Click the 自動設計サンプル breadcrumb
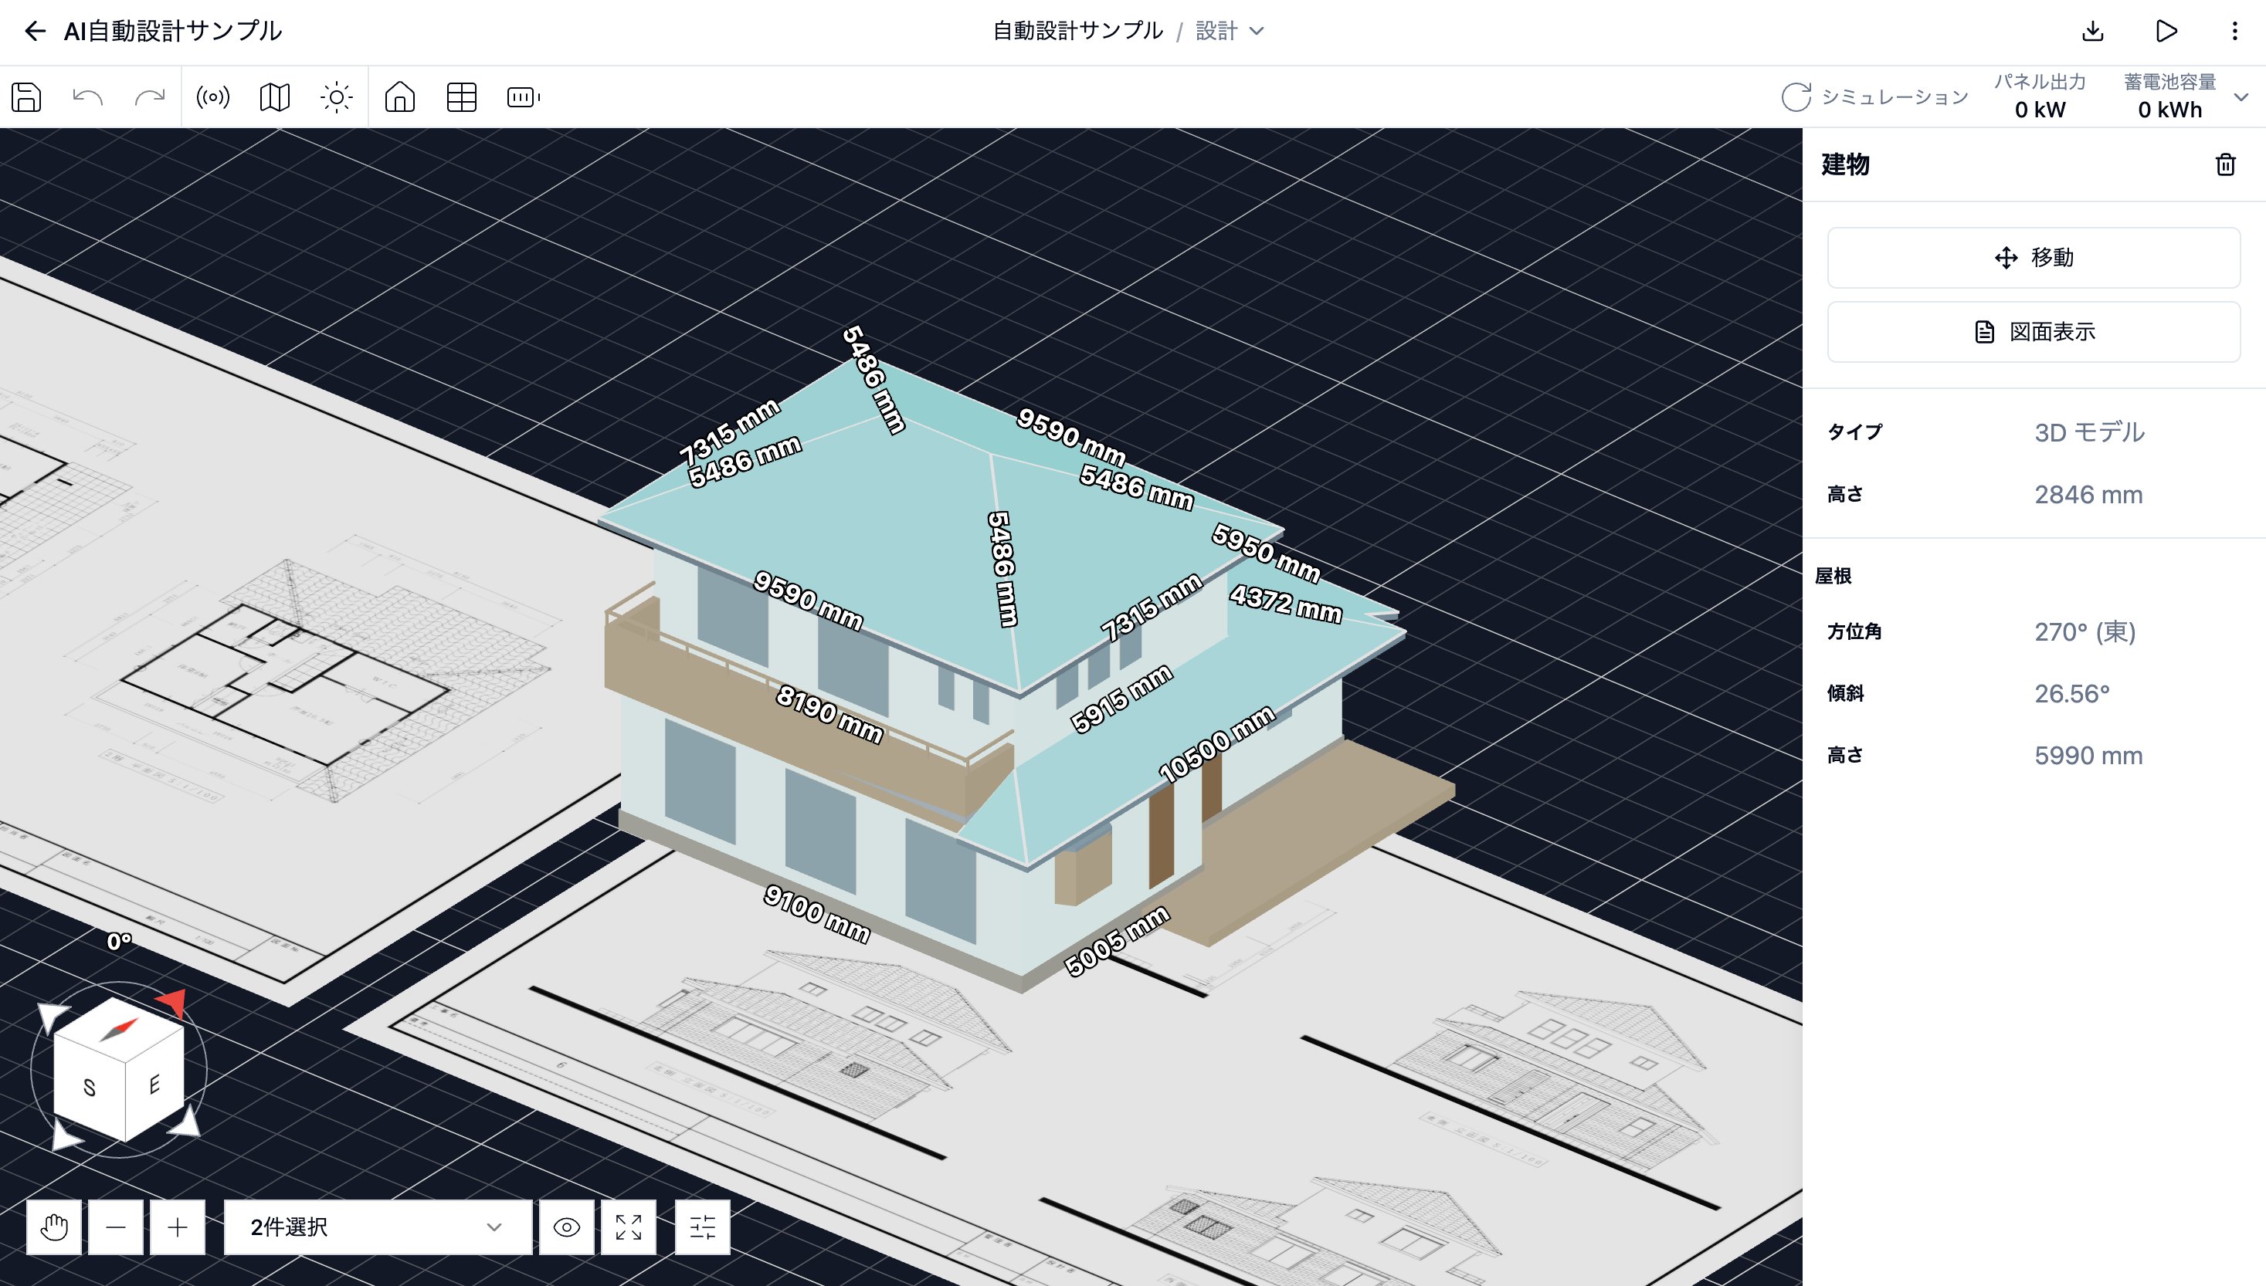Viewport: 2266px width, 1286px height. click(1078, 32)
